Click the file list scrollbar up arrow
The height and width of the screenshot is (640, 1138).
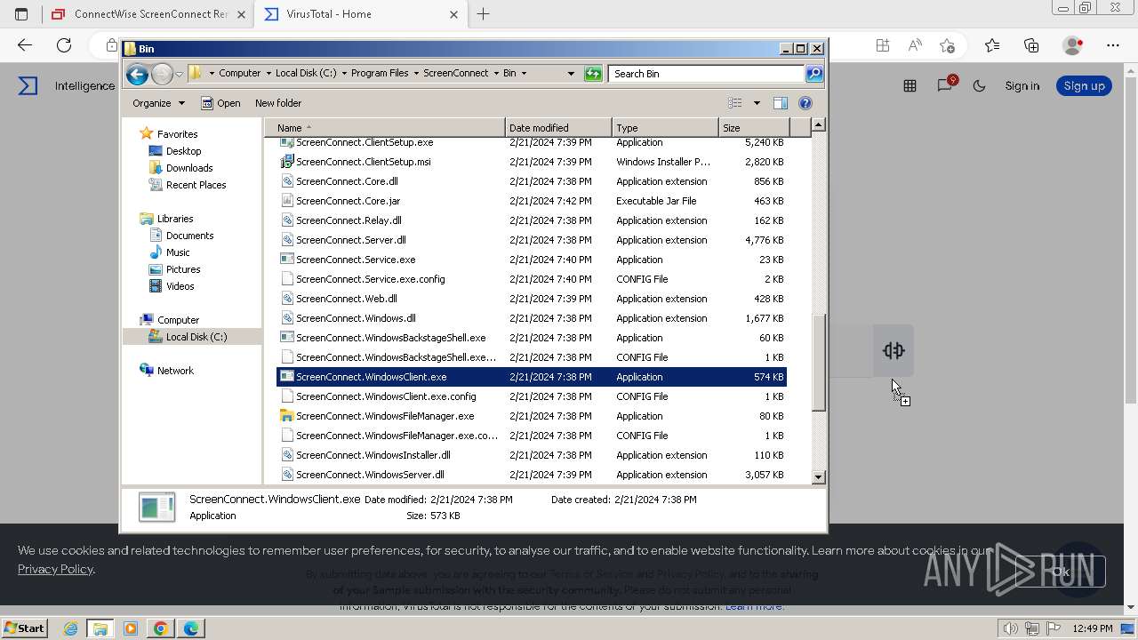pyautogui.click(x=819, y=125)
